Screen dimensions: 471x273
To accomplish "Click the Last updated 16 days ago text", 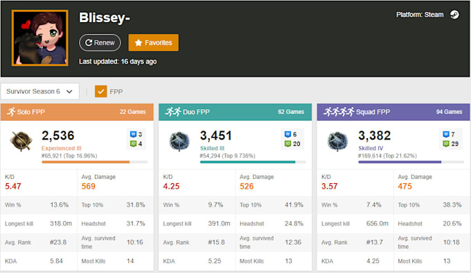I will (x=118, y=62).
